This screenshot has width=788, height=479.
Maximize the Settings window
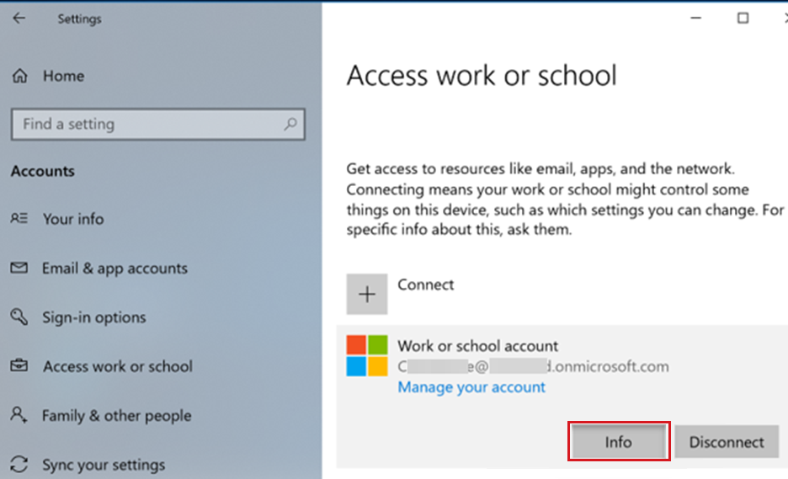click(743, 18)
